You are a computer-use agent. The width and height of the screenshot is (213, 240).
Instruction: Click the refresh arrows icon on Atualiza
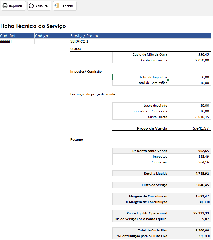tap(31, 6)
